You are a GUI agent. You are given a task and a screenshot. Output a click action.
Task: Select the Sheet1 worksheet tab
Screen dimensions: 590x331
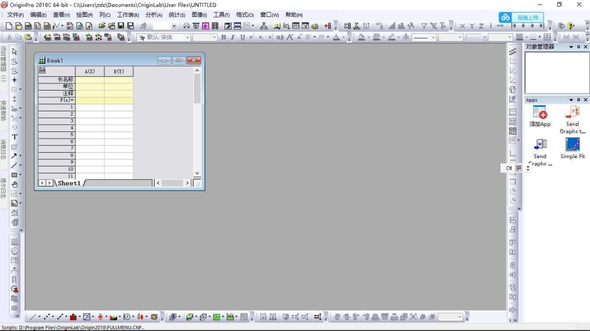69,183
